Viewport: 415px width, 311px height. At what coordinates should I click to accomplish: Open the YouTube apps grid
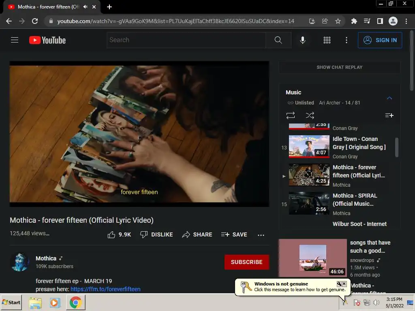pyautogui.click(x=327, y=40)
